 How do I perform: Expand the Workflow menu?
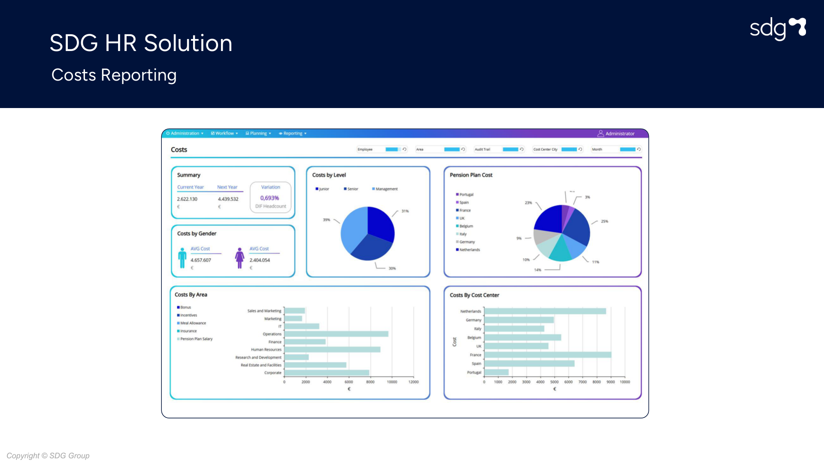[224, 133]
